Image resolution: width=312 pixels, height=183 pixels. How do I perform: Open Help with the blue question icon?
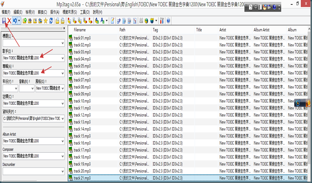(x=168, y=20)
